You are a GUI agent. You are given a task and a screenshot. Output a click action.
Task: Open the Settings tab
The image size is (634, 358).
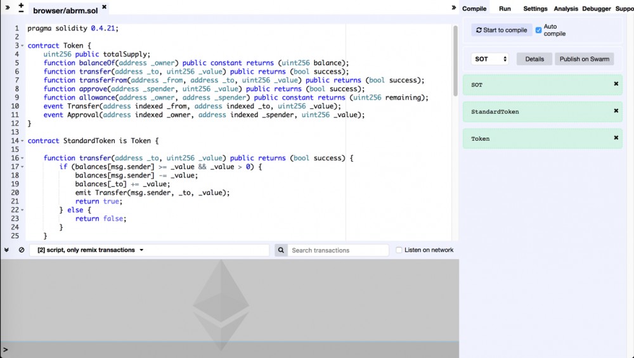click(x=535, y=8)
